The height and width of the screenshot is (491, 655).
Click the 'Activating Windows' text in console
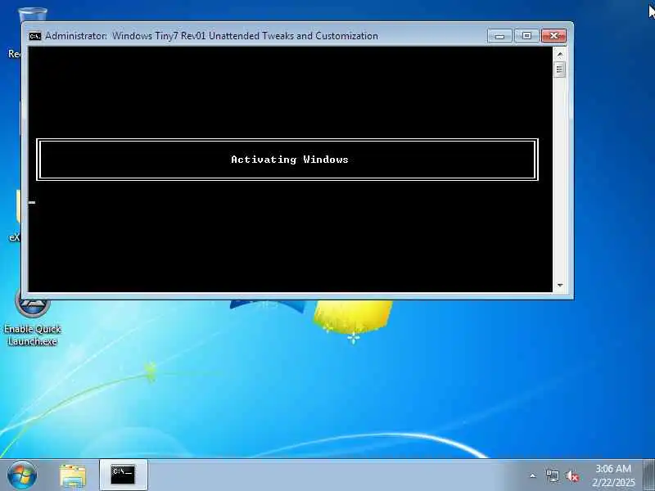tap(290, 160)
